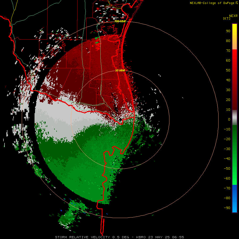This screenshot has width=239, height=239.
Task: Click the -80 value on the velocity scale
Action: point(227,198)
